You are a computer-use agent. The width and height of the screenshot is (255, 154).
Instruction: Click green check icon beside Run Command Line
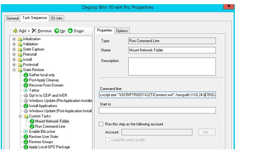click(x=32, y=126)
